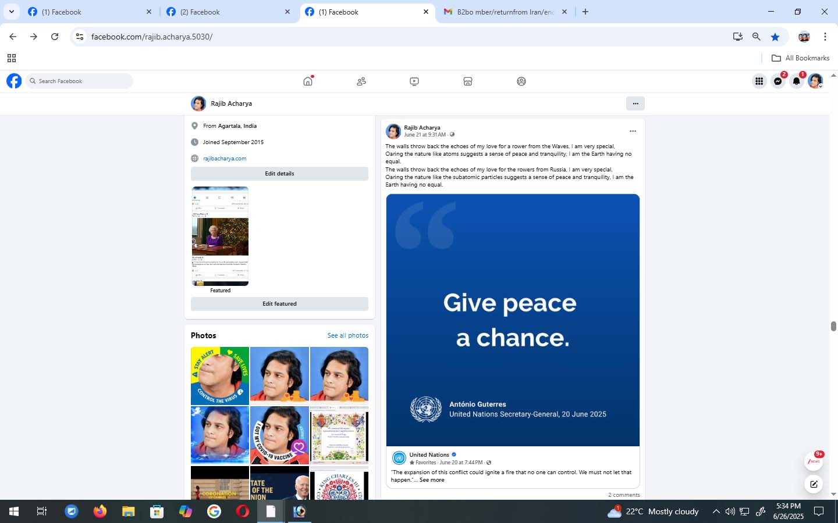Click the Search Facebook field

pyautogui.click(x=79, y=81)
